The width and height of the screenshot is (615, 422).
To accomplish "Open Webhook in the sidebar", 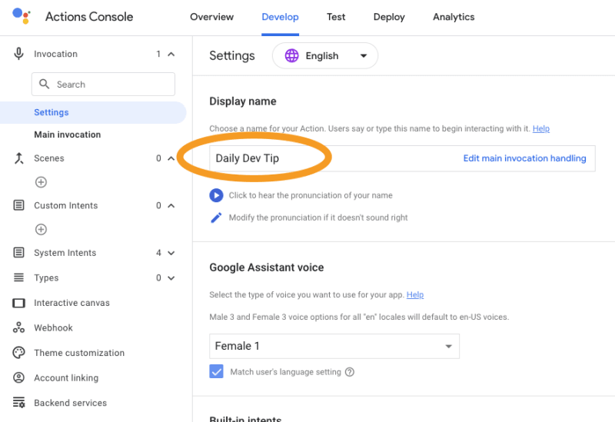I will pos(53,328).
